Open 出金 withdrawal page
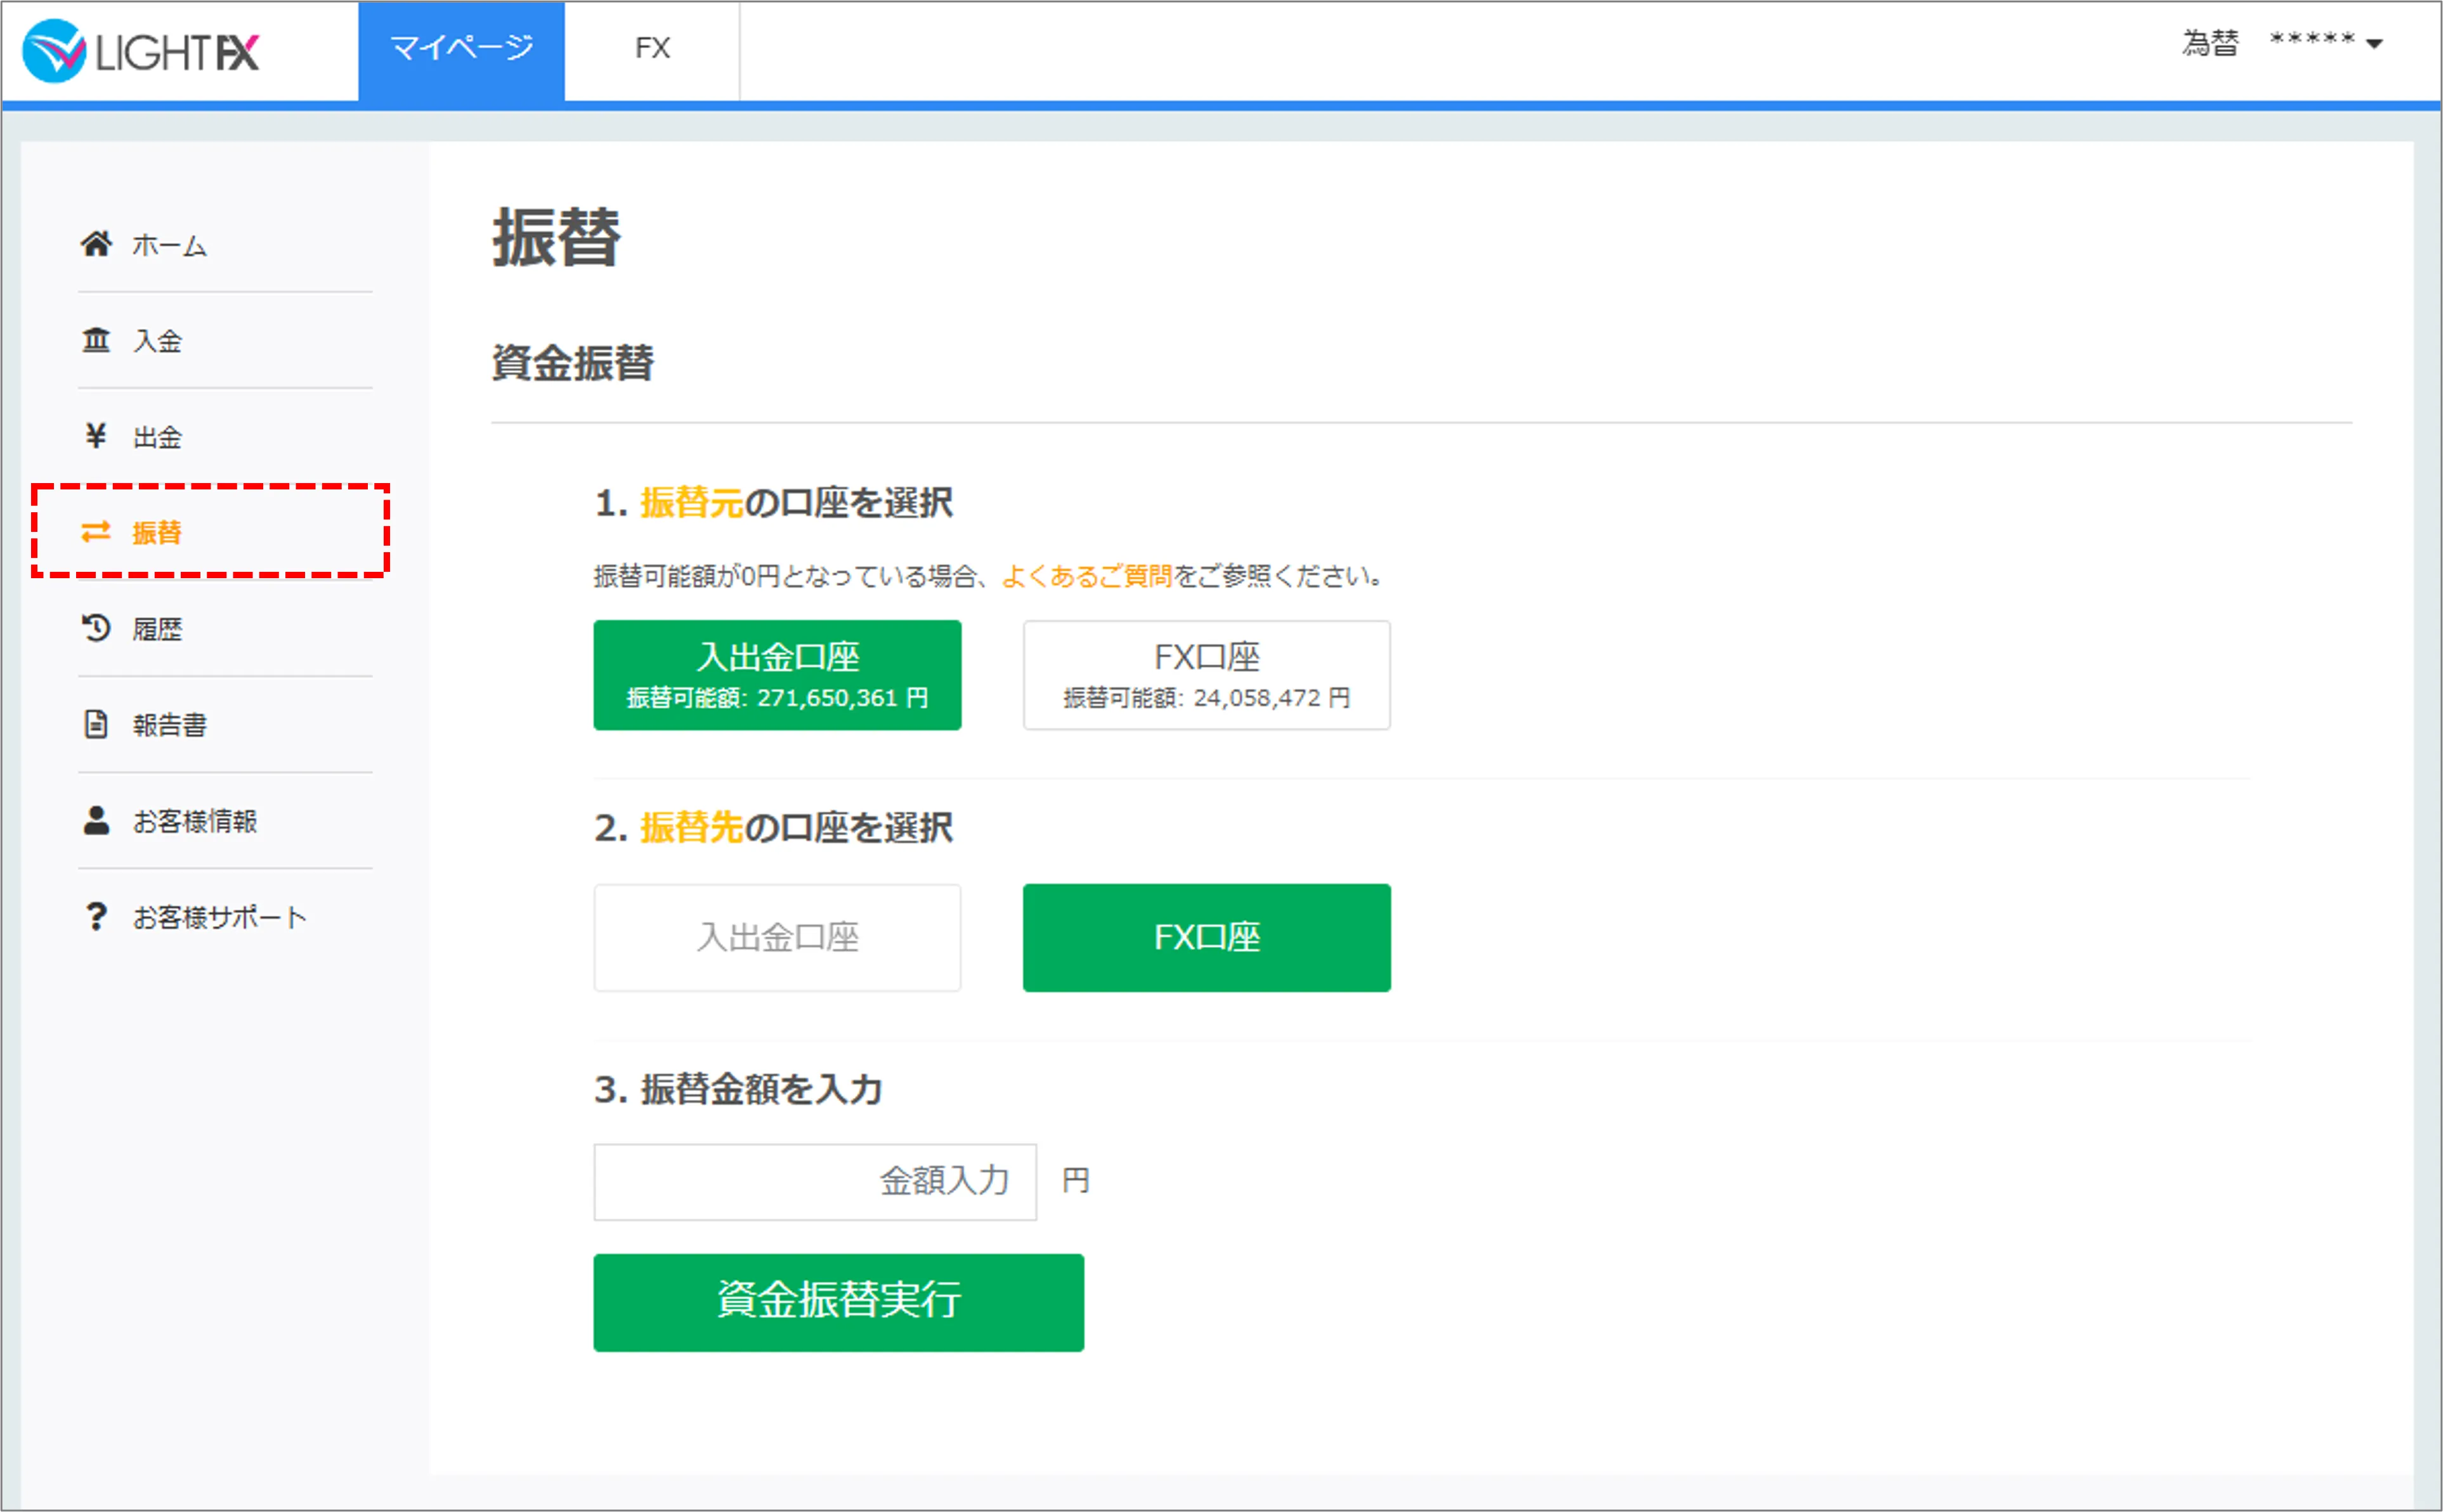The height and width of the screenshot is (1512, 2443). pyautogui.click(x=157, y=437)
